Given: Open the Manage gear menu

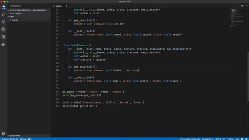Looking at the screenshot, I should [x=4, y=134].
